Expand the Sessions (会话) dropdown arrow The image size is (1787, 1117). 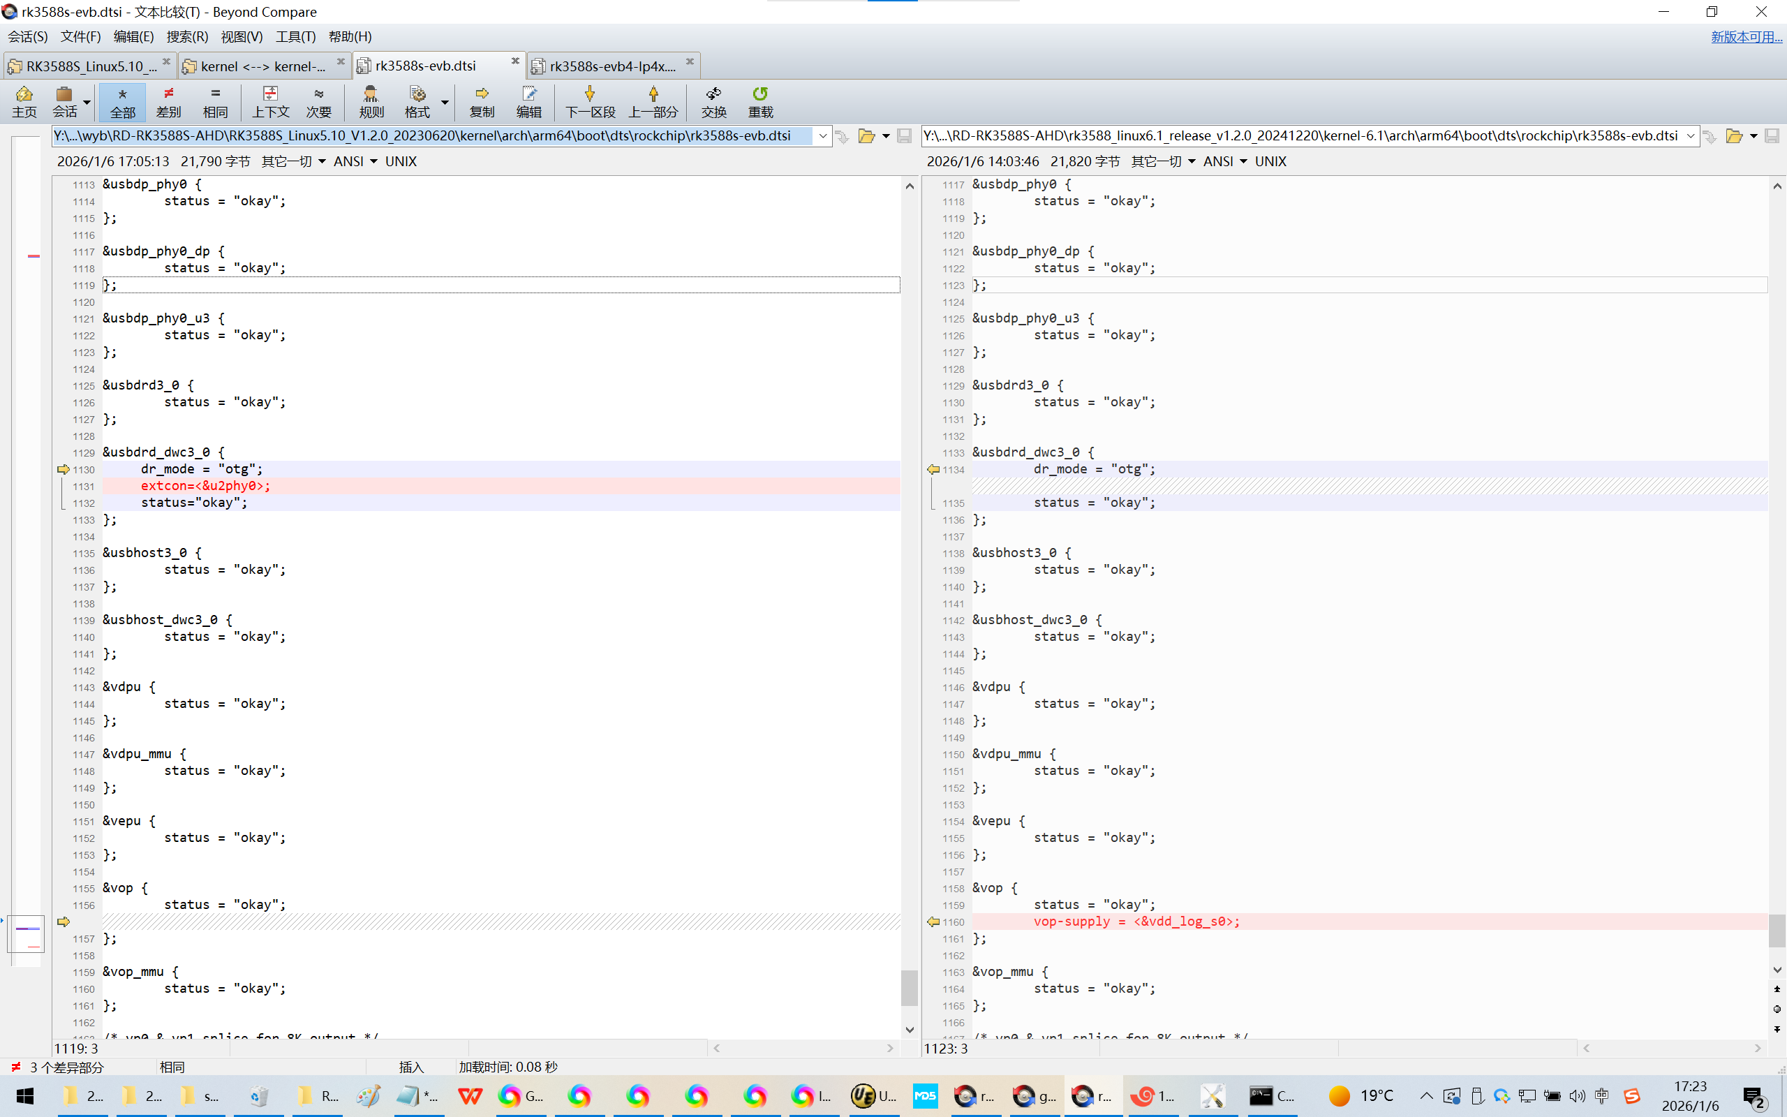click(x=87, y=102)
